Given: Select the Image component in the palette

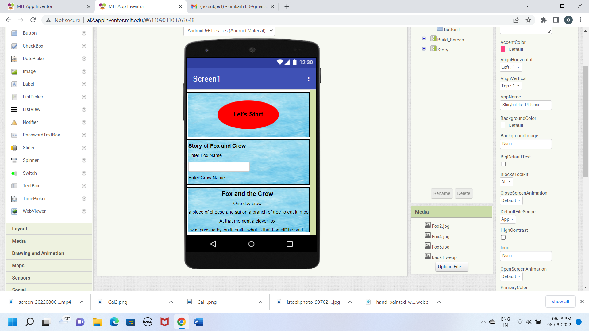Looking at the screenshot, I should (29, 71).
